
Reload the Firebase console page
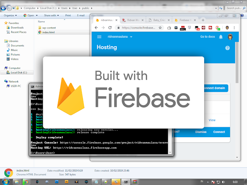pos(110,28)
